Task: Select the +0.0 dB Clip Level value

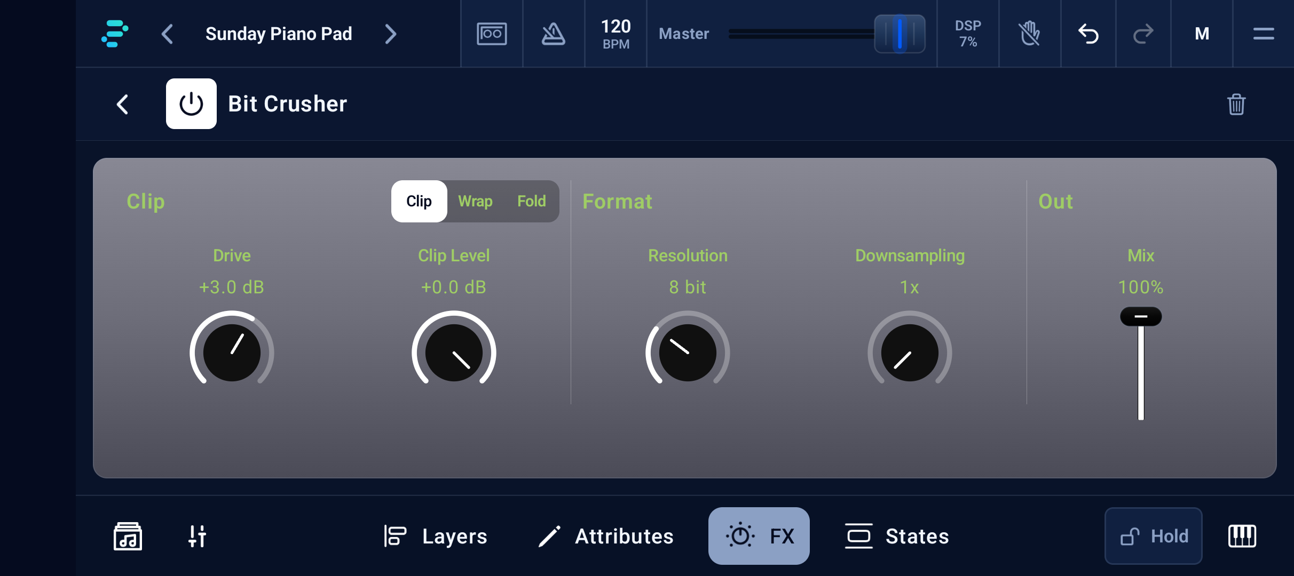Action: [454, 287]
